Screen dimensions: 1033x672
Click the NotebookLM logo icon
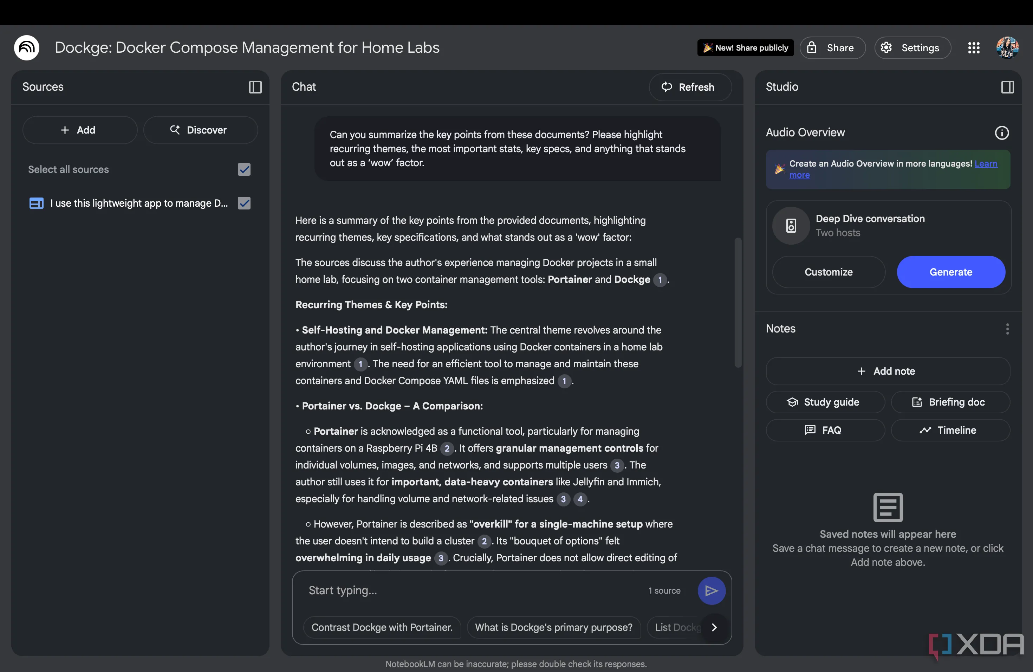pyautogui.click(x=26, y=48)
